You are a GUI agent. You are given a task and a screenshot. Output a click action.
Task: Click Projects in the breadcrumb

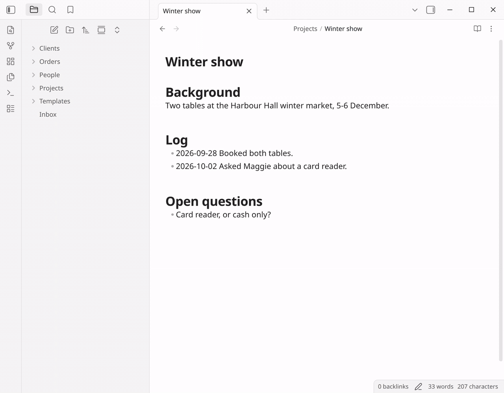[305, 29]
